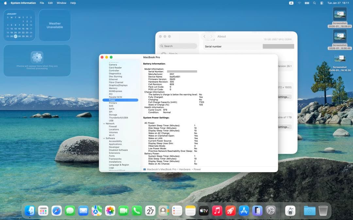This screenshot has height=220, width=353.
Task: Click the Wi-Fi icon in the menu bar
Action: (x=299, y=3)
